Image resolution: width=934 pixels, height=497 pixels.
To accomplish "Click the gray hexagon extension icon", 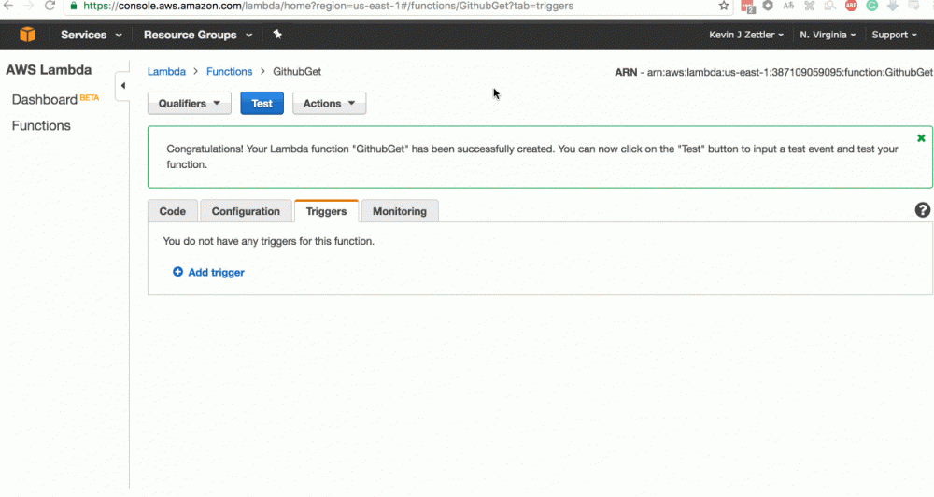I will coord(768,6).
